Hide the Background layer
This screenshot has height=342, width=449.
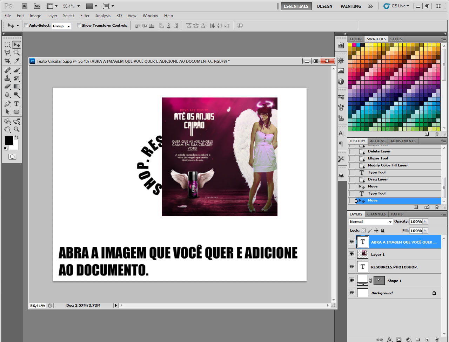[351, 293]
